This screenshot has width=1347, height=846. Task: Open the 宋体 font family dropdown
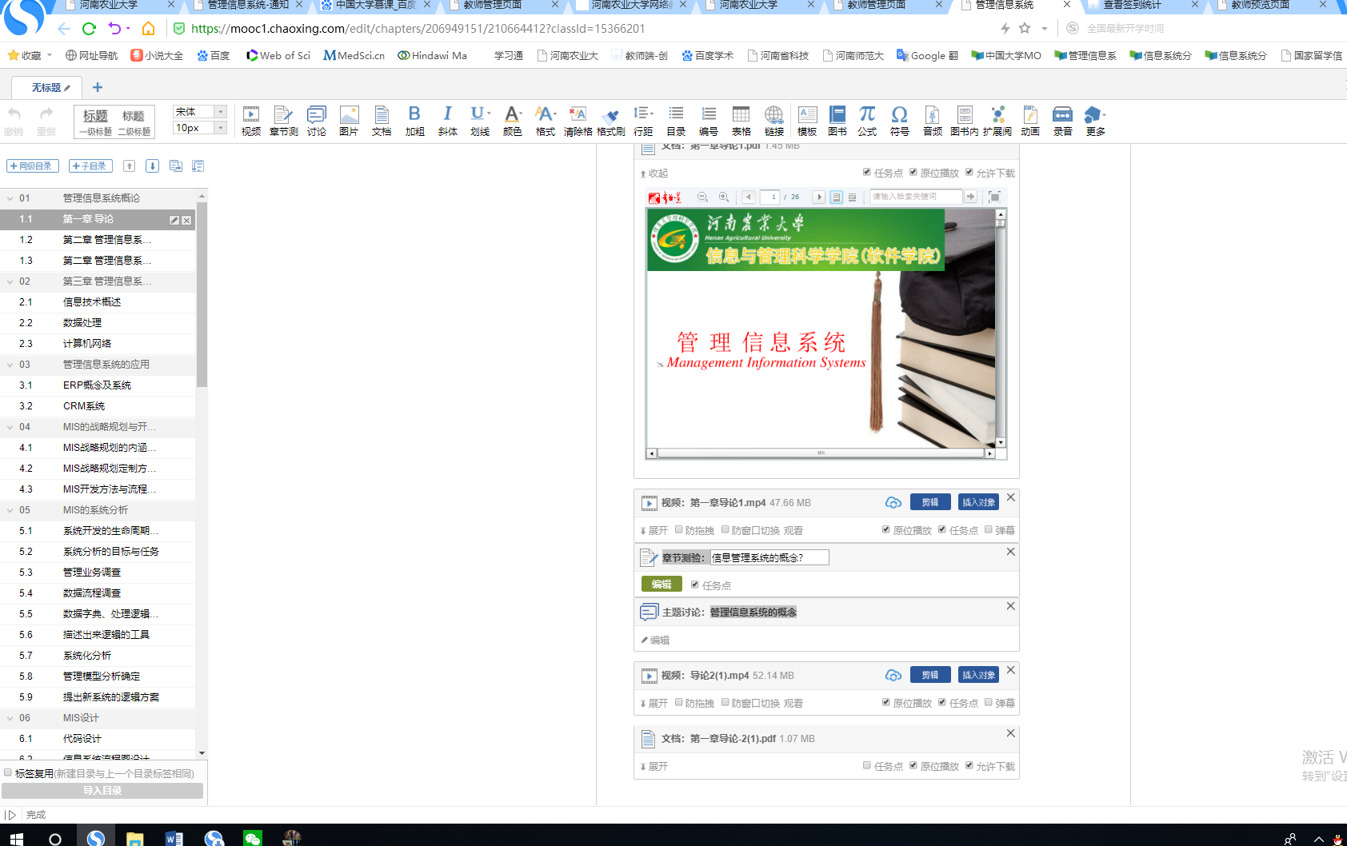pos(221,112)
